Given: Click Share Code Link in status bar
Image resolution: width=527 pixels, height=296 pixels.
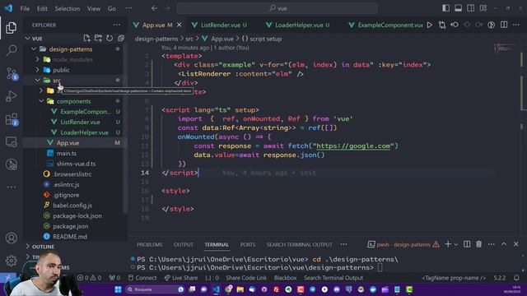Looking at the screenshot, I should [246, 278].
